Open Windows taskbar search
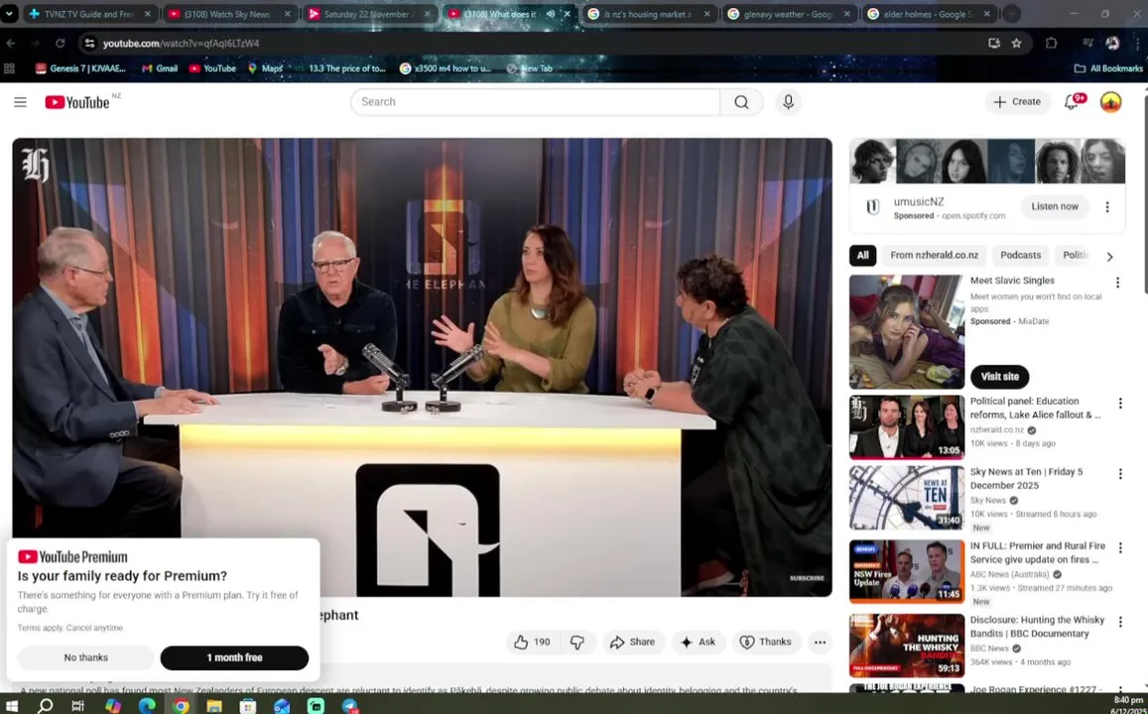Image resolution: width=1148 pixels, height=714 pixels. click(45, 706)
